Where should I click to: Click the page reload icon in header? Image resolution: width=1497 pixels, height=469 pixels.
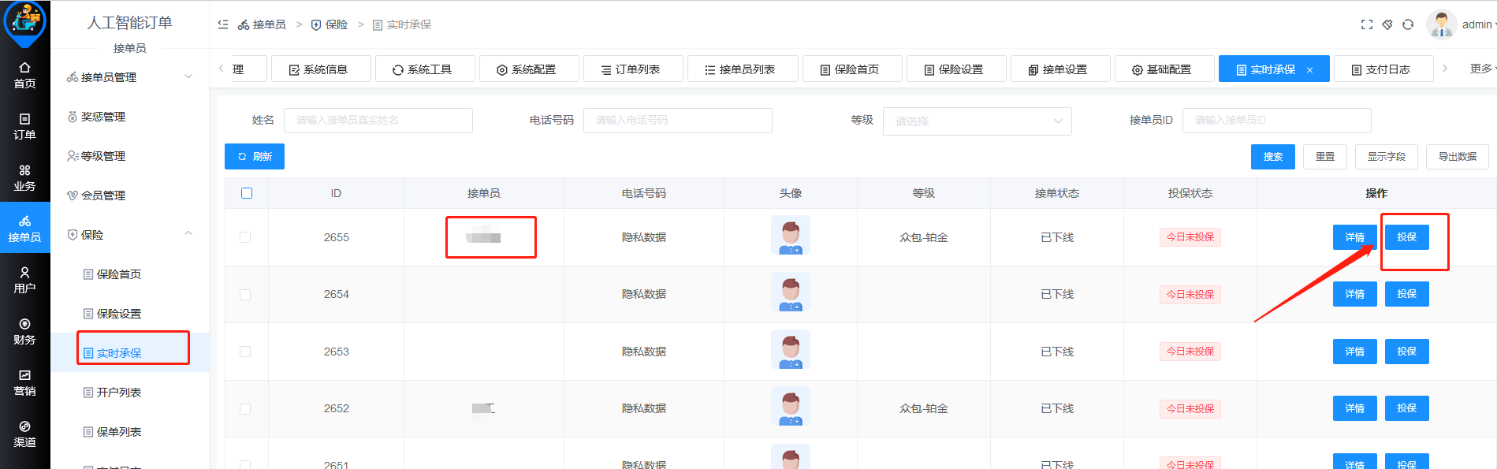click(1408, 24)
